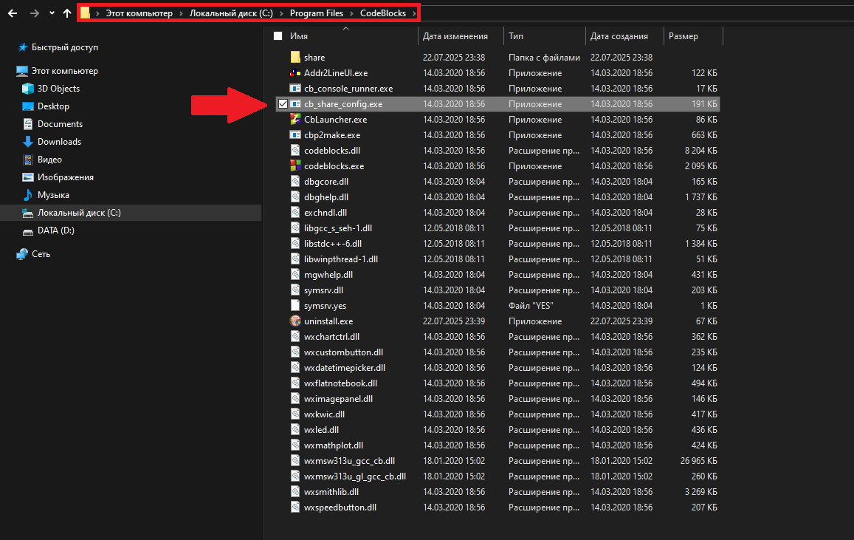Go back with the left arrow button
854x540 pixels.
point(13,13)
